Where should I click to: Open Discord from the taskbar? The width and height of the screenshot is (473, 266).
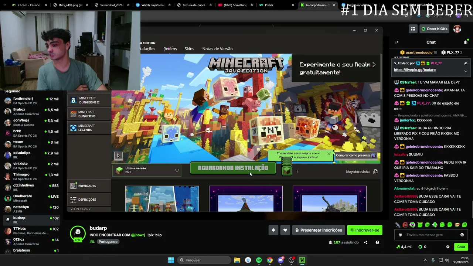pyautogui.click(x=280, y=260)
